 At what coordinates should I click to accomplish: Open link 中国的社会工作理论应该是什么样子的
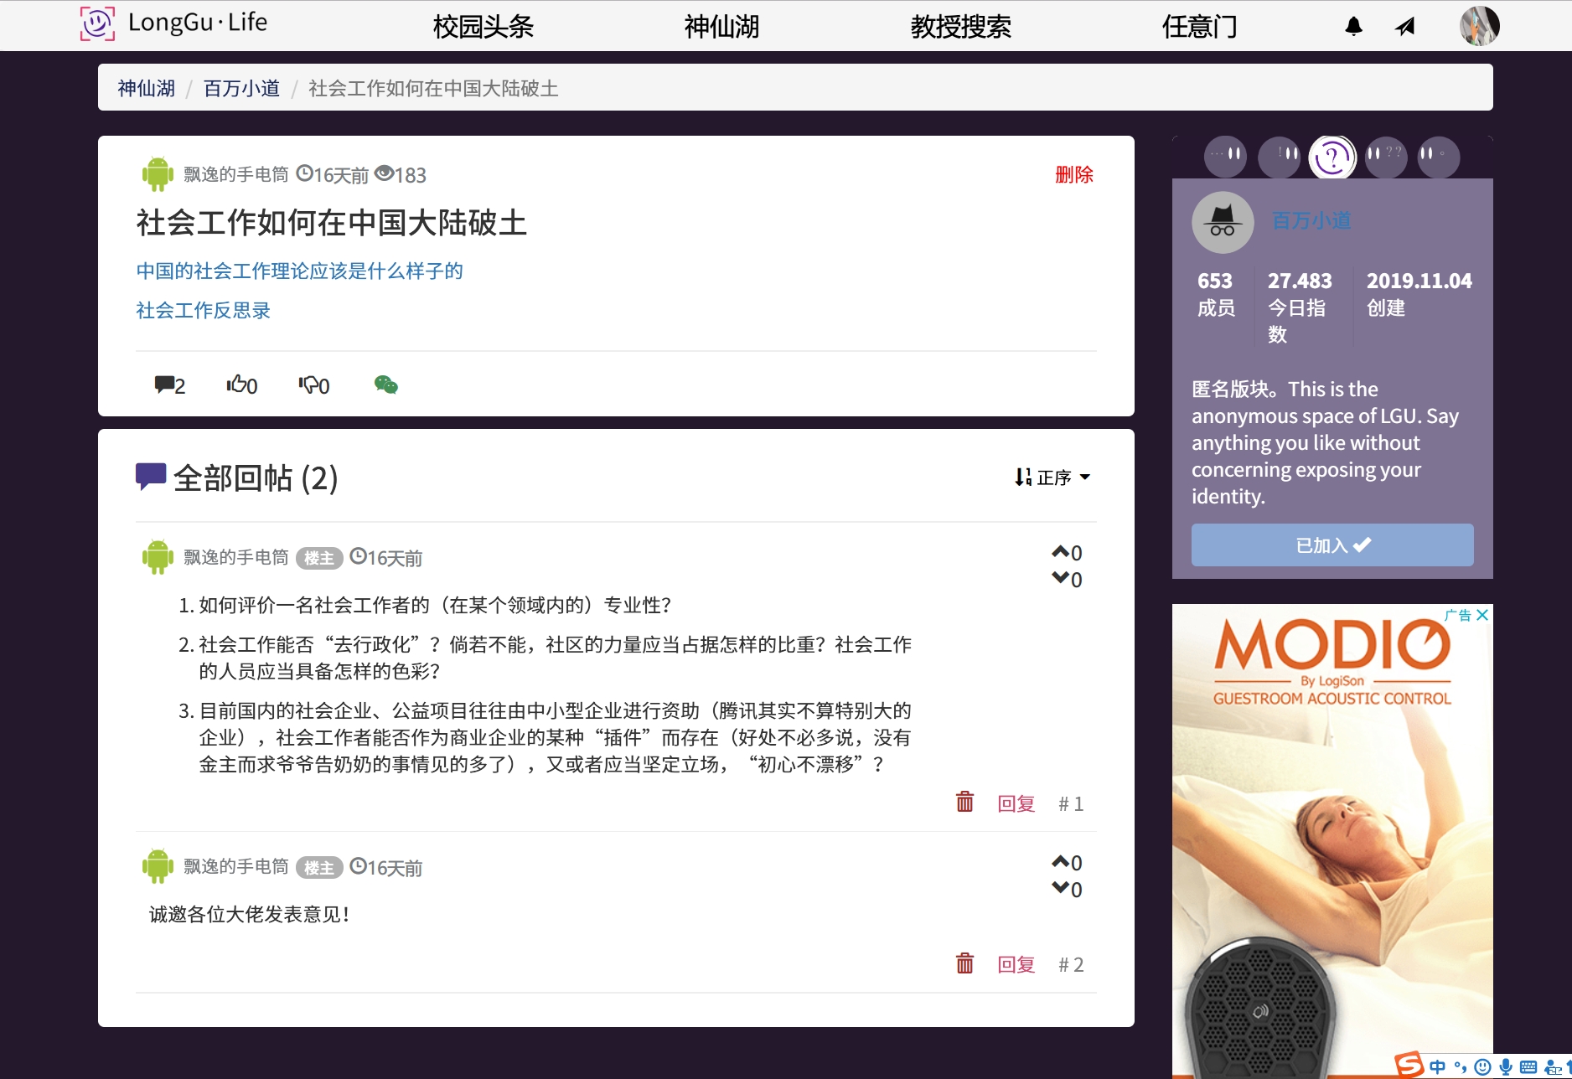click(299, 271)
